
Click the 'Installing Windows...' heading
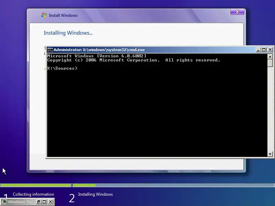(68, 33)
